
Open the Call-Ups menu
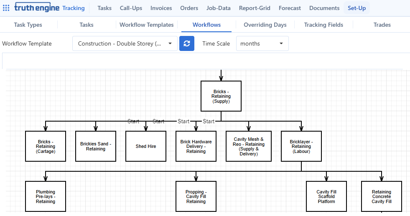pos(131,8)
